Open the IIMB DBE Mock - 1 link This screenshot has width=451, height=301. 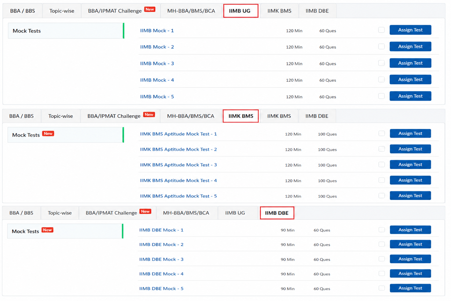[161, 230]
